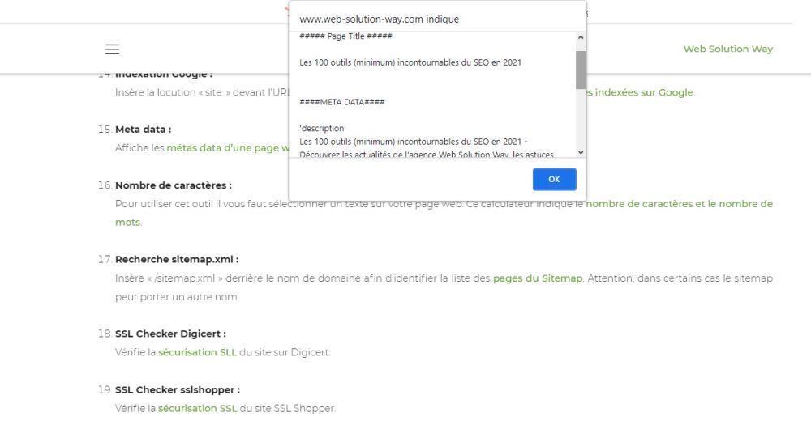Click '####META DATA####' text in dialog
Screen dimensions: 811x425
[342, 102]
